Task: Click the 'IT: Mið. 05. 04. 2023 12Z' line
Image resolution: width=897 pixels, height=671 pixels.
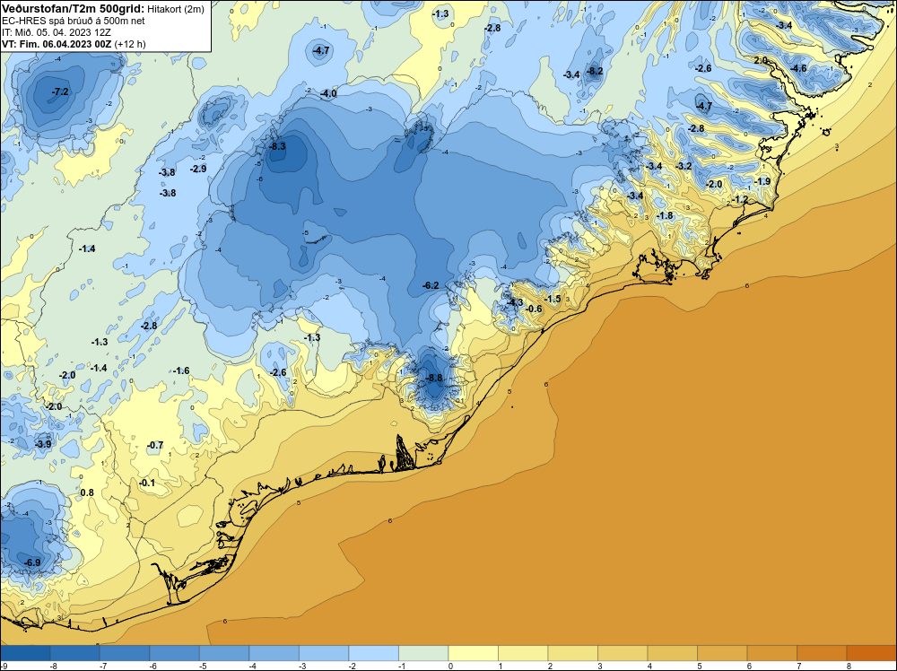Action: 57,32
